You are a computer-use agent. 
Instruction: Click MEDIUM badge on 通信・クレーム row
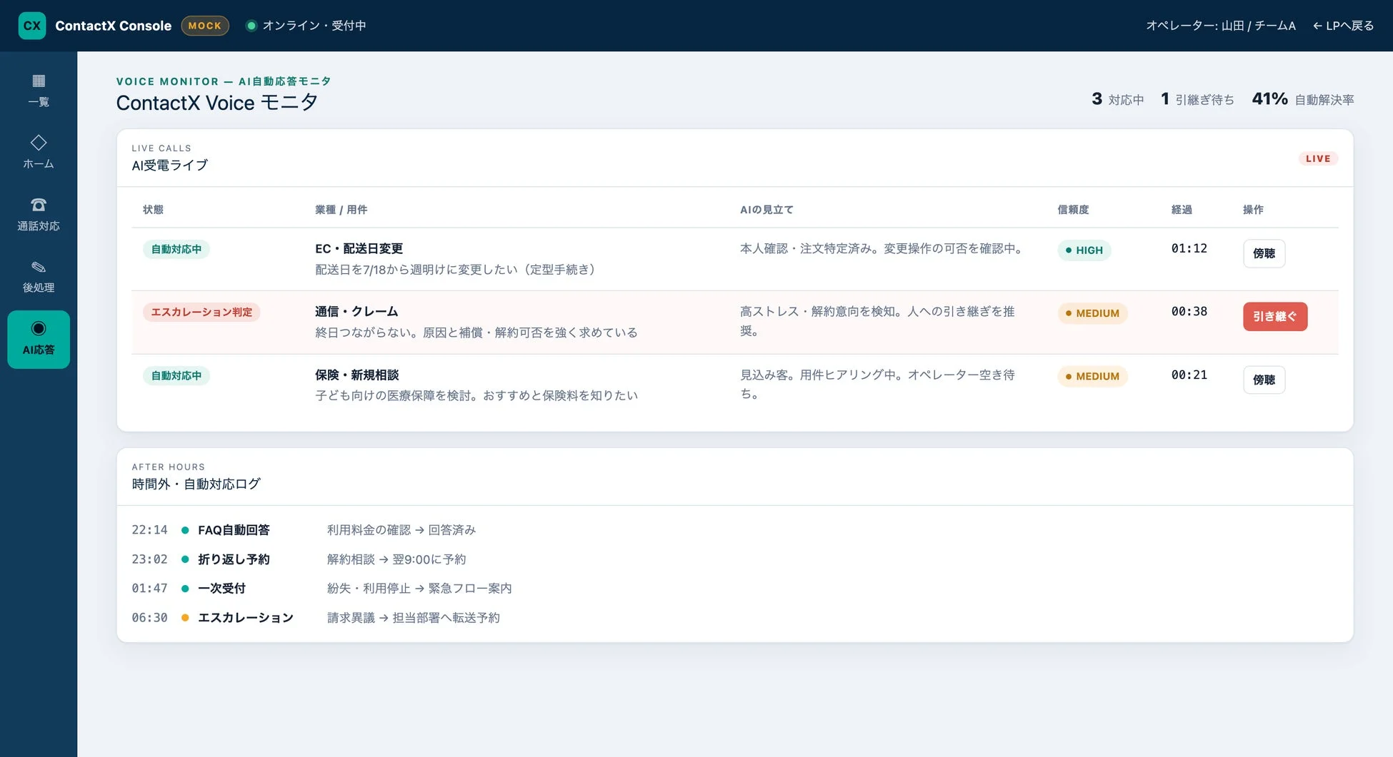coord(1092,313)
